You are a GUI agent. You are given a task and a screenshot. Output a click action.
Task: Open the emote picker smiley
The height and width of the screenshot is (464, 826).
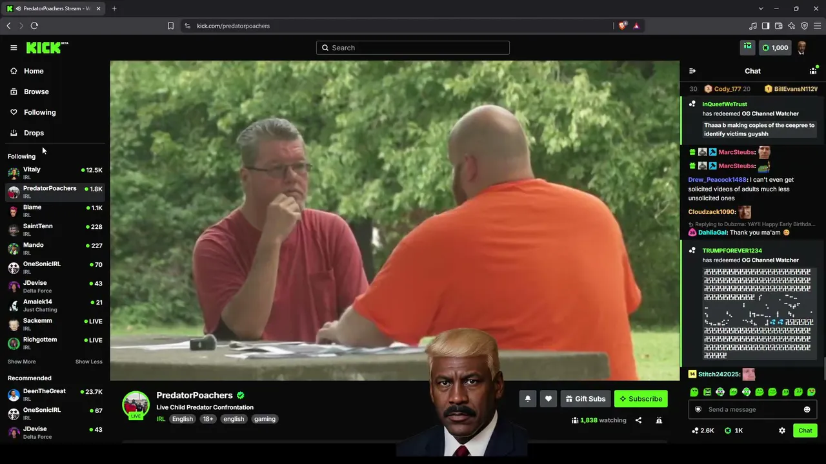[x=807, y=409]
